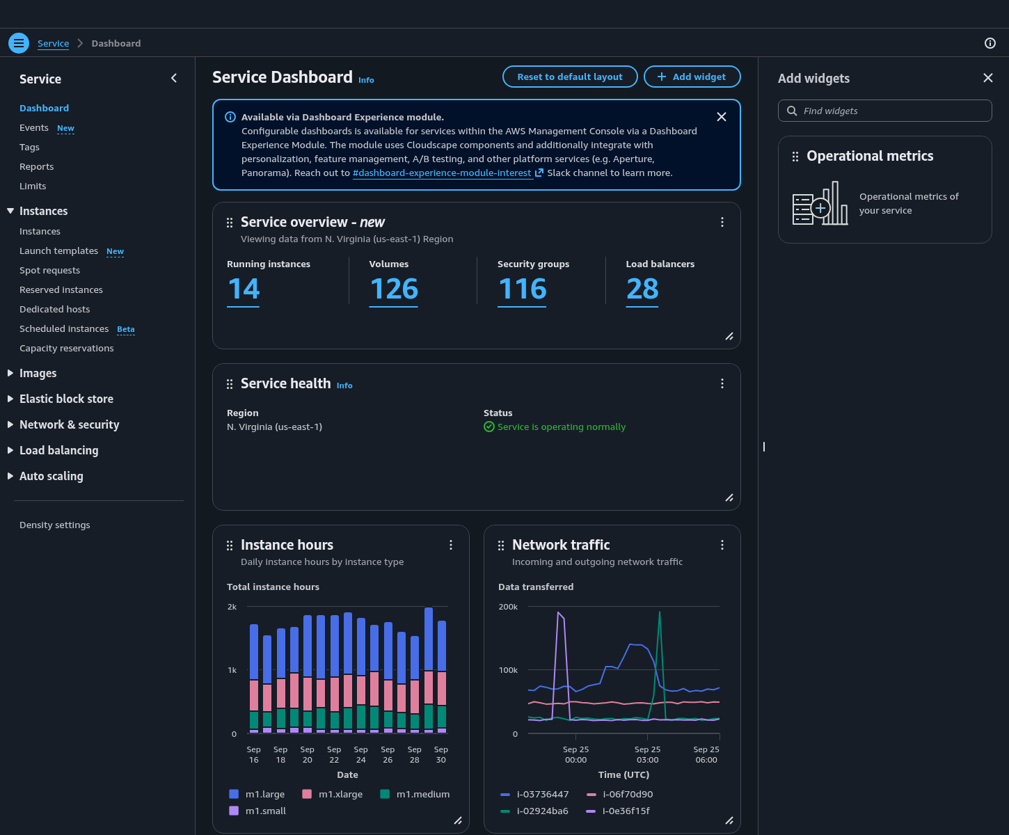Grab the Service overview drag handle
The image size is (1009, 835).
pos(230,223)
